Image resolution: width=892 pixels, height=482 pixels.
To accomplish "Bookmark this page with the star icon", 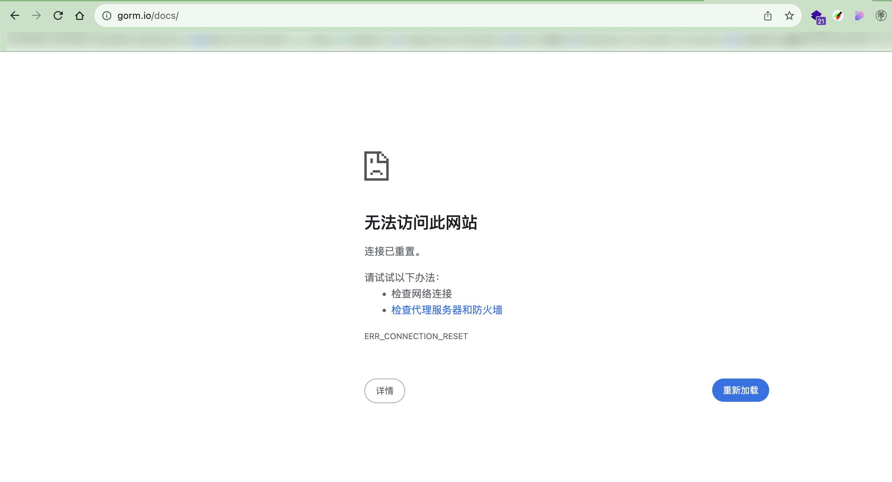I will click(x=789, y=16).
